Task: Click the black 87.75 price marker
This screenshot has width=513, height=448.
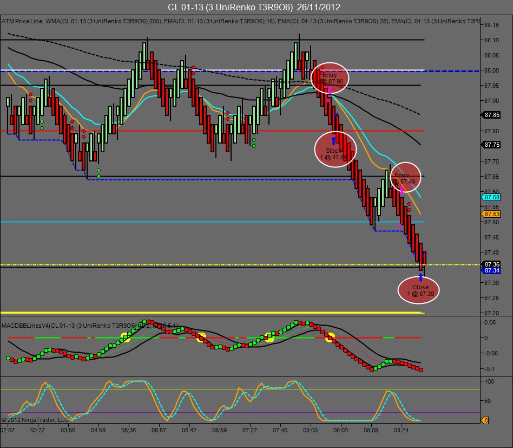Action: coord(491,145)
